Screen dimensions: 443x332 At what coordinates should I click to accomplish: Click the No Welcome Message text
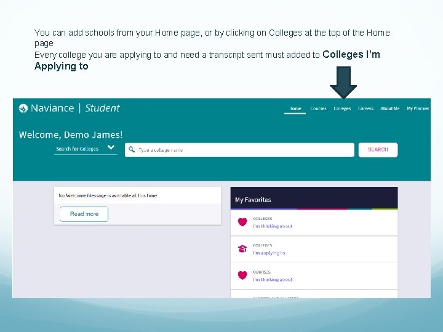coord(108,196)
